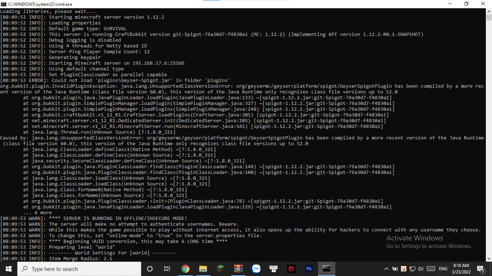Open Adobe Photoshop from the taskbar
Viewport: 492px width, 276px height.
(309, 269)
